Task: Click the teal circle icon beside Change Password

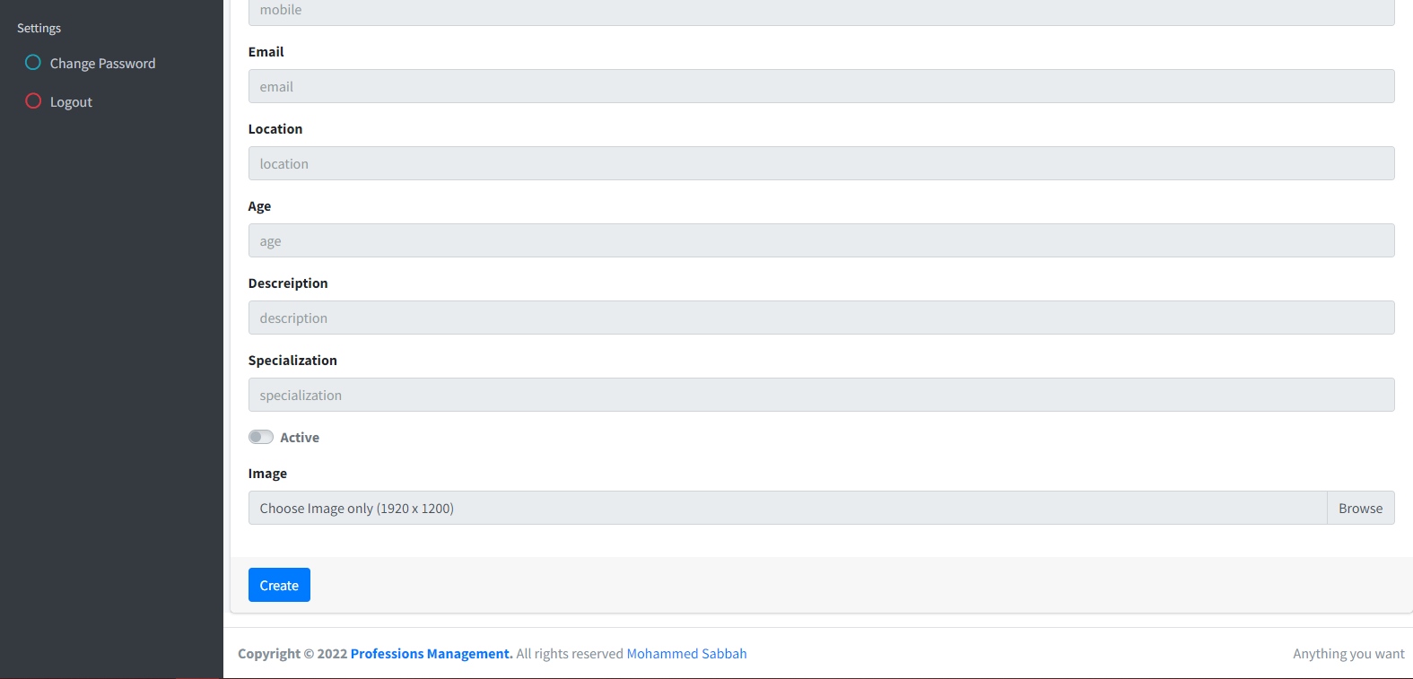Action: [x=33, y=63]
